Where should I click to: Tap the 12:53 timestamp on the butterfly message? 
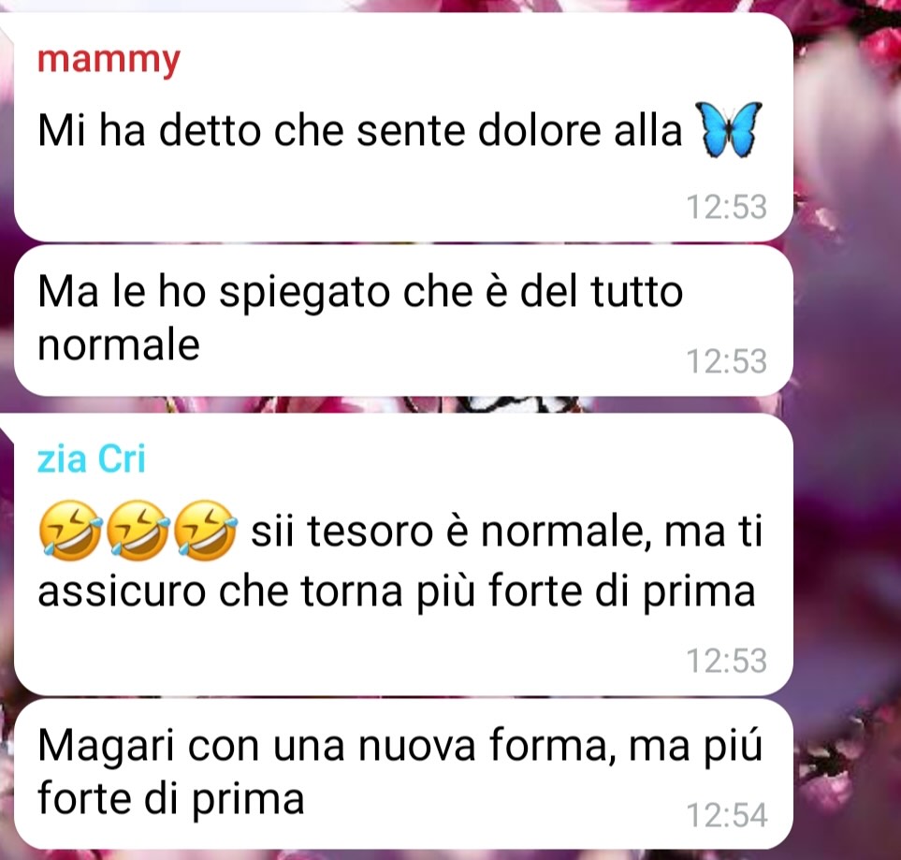(x=726, y=207)
